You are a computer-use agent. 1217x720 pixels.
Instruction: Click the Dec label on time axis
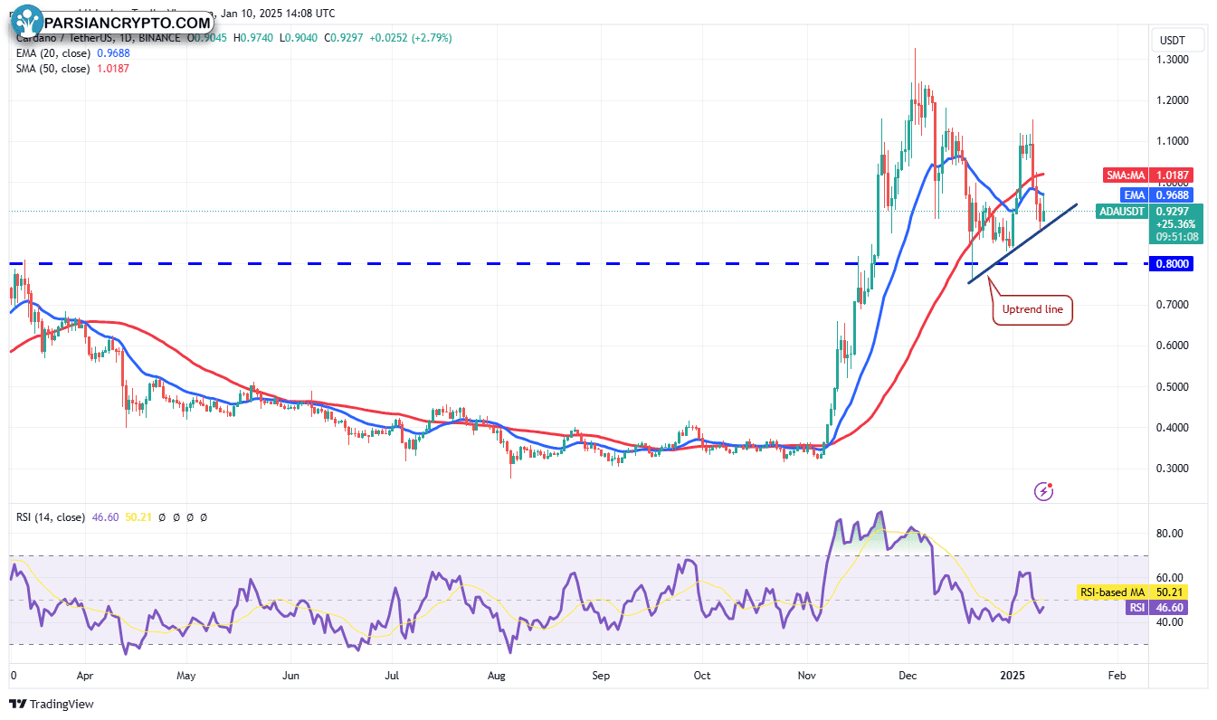pyautogui.click(x=909, y=676)
